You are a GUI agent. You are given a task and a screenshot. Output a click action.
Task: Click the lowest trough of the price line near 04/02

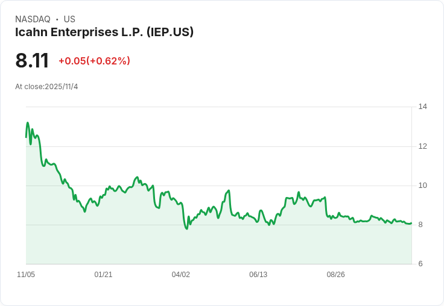point(186,228)
